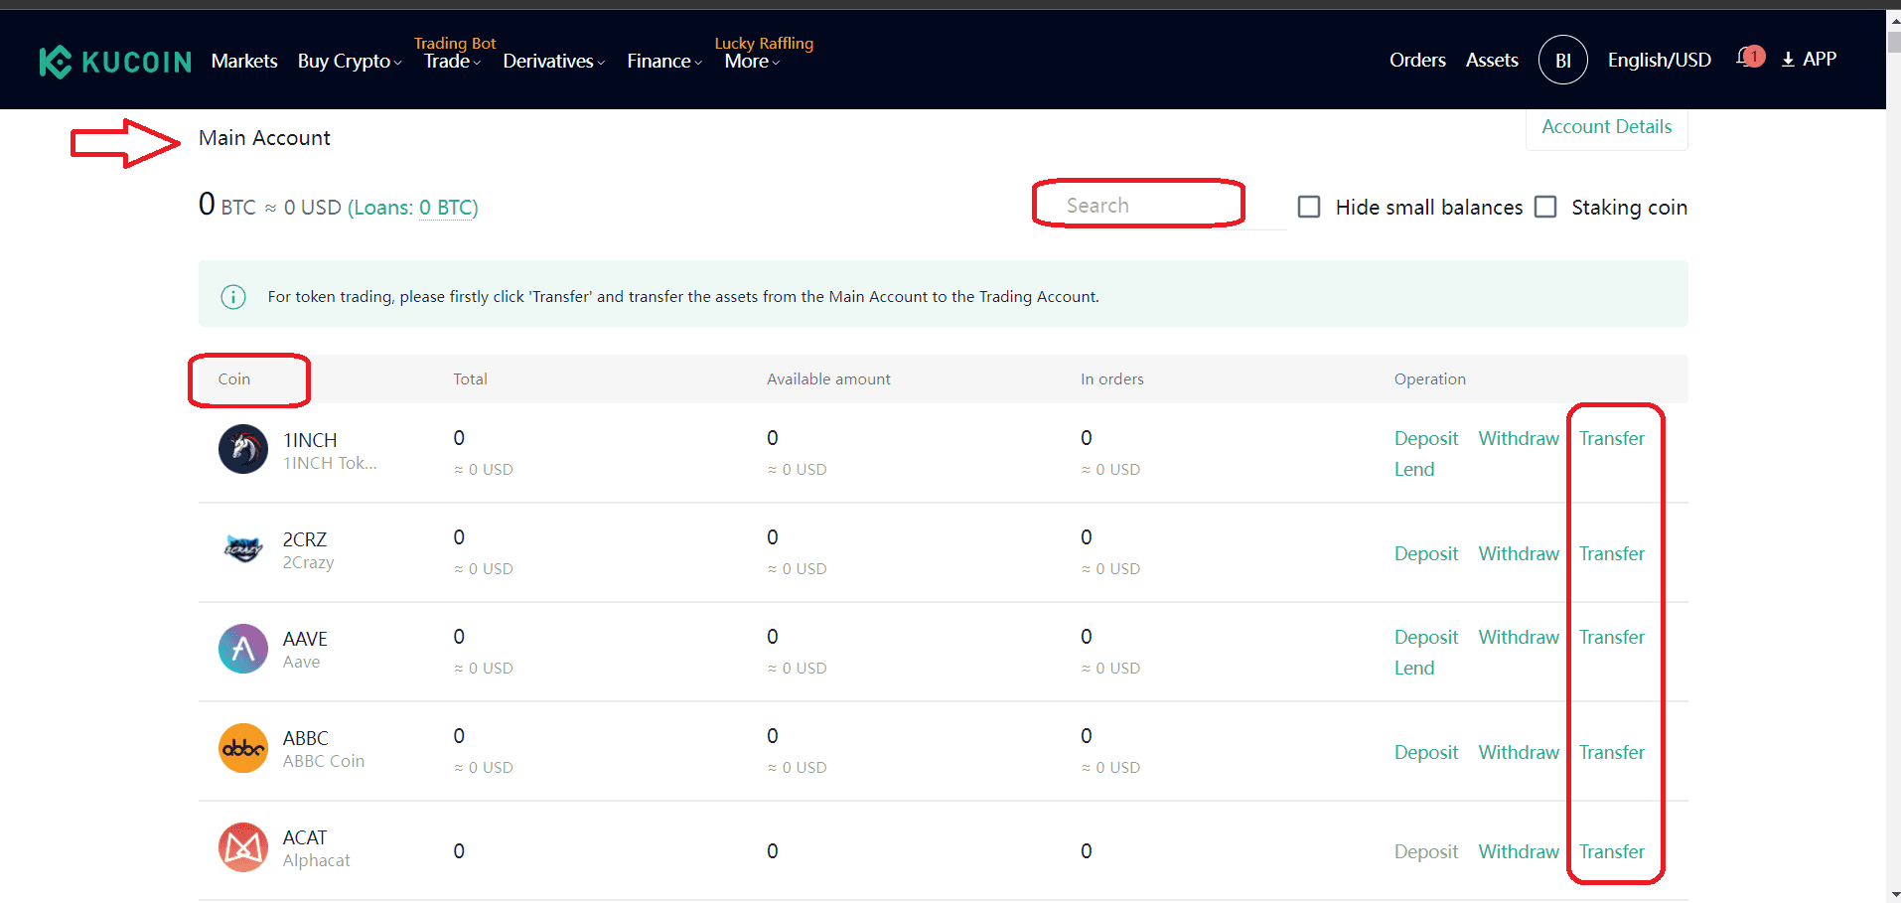Expand the Derivatives dropdown

[x=554, y=61]
